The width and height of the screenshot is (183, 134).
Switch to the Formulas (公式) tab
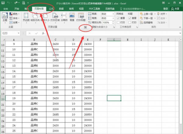pos(51,9)
